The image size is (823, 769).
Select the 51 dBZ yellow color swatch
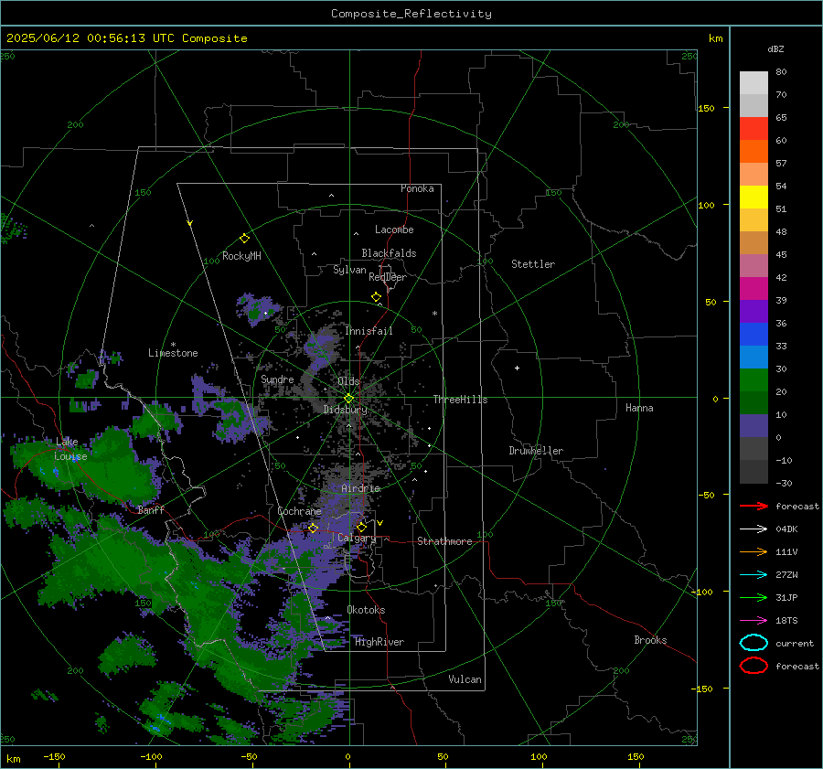[754, 197]
